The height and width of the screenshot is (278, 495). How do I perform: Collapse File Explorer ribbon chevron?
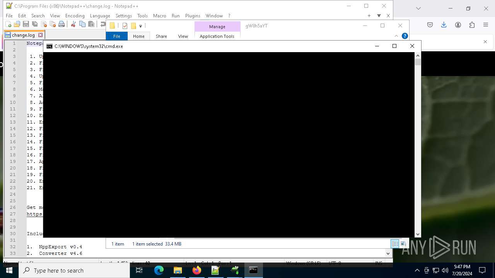[x=396, y=36]
